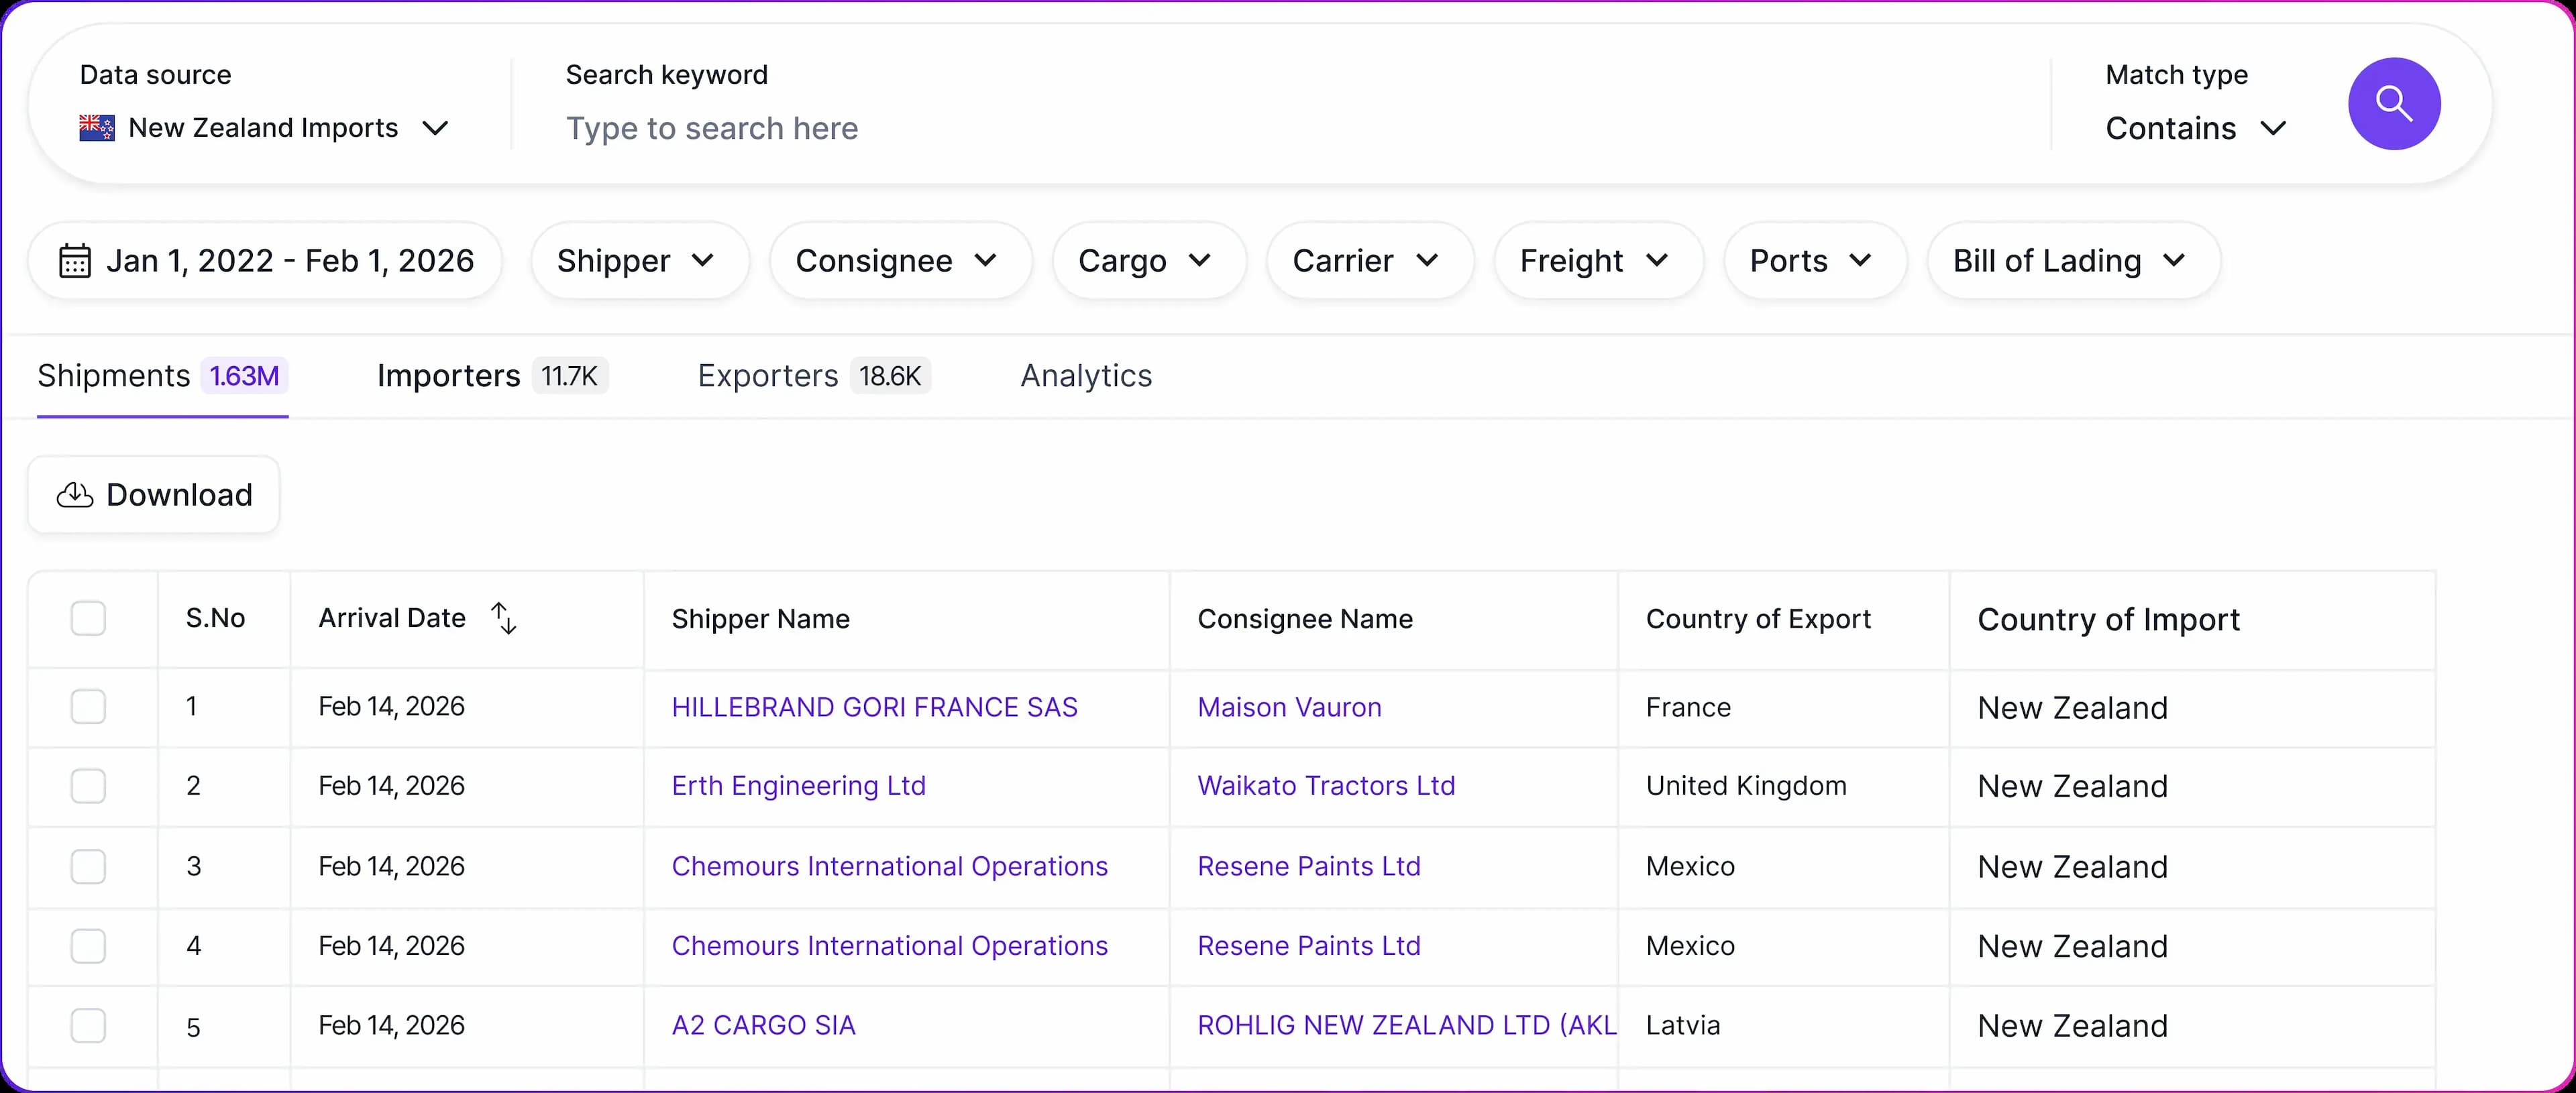Click the New Zealand flag icon
Screen dimensions: 2576x1093
97,128
